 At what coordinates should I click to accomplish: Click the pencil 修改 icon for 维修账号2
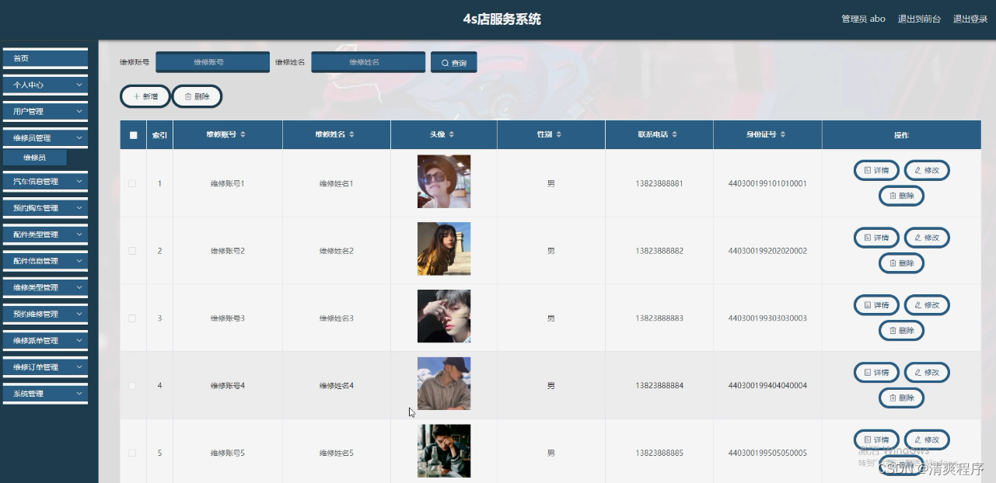coord(917,238)
